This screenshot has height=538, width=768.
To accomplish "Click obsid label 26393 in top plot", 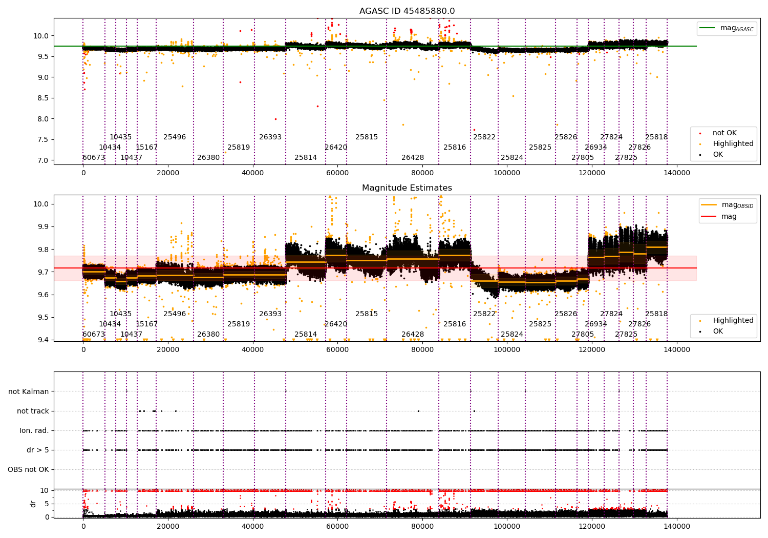I will (270, 137).
